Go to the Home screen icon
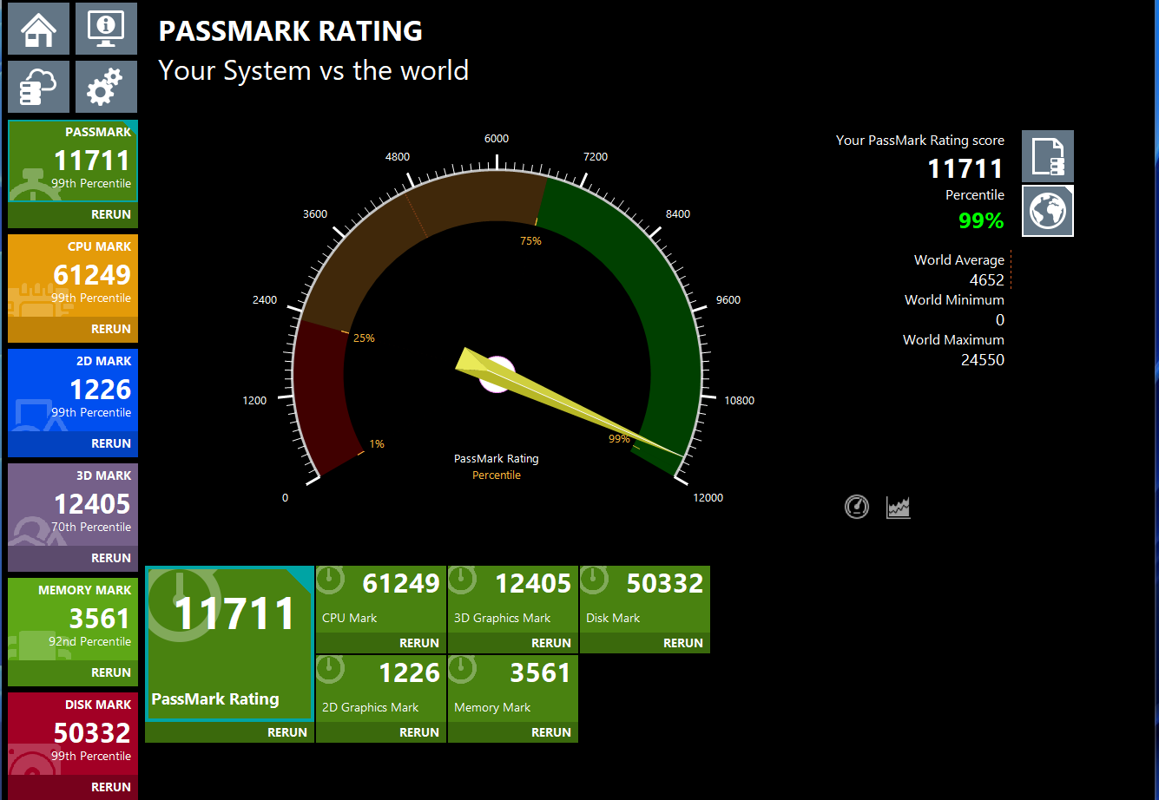Viewport: 1159px width, 800px height. [39, 29]
